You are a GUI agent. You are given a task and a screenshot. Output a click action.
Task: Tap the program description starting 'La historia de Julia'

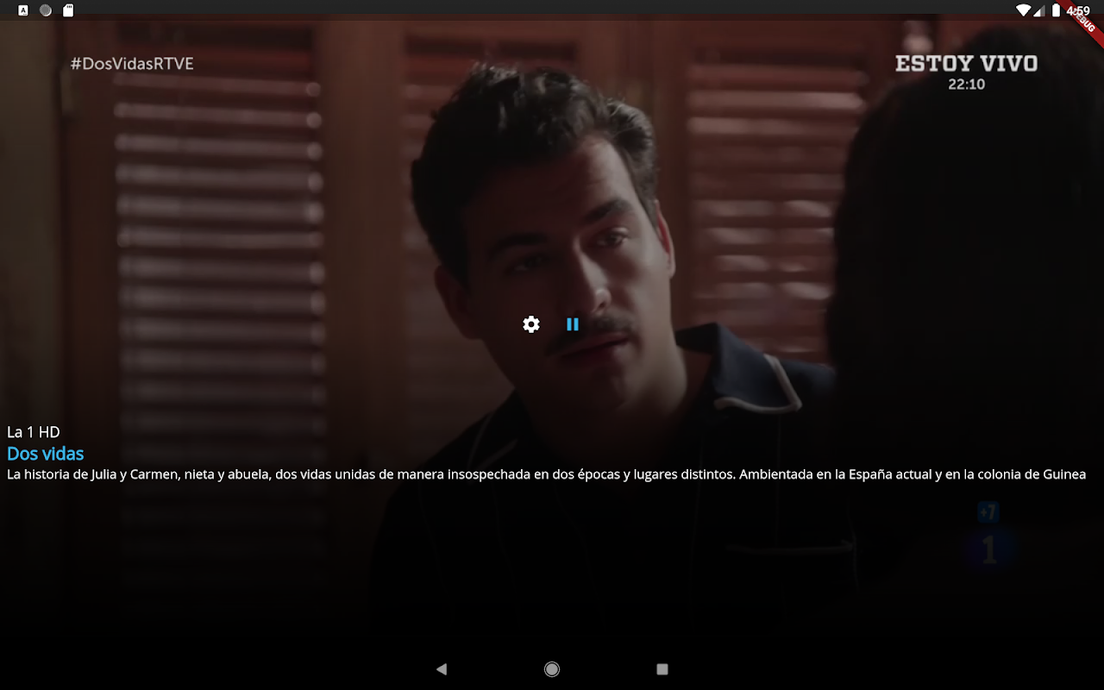(546, 474)
